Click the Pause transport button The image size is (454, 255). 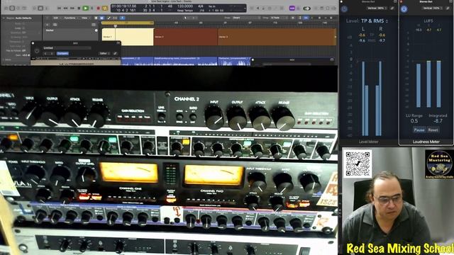[x=92, y=8]
